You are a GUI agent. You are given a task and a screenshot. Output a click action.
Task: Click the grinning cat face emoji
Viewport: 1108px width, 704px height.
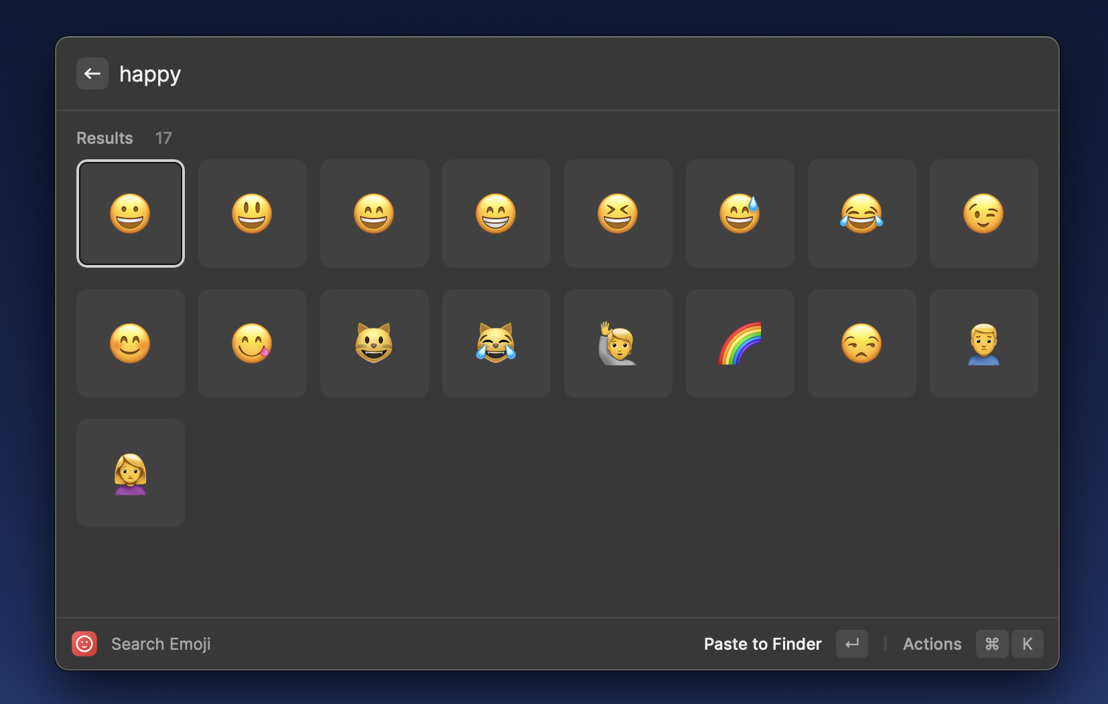point(374,343)
